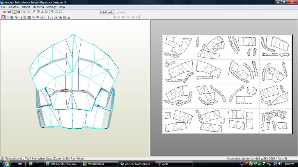Click the colored cube texture icon

point(19,12)
